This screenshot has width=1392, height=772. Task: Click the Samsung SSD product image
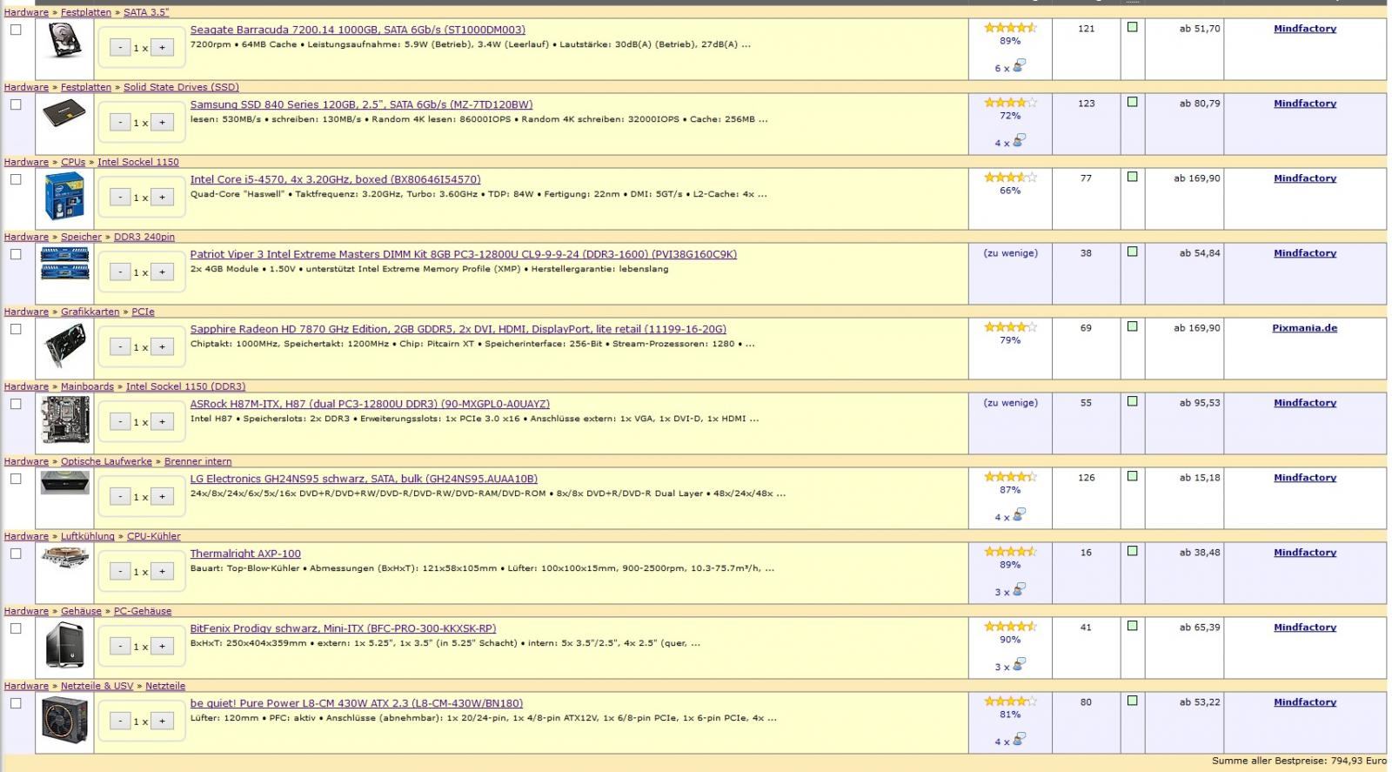point(64,114)
